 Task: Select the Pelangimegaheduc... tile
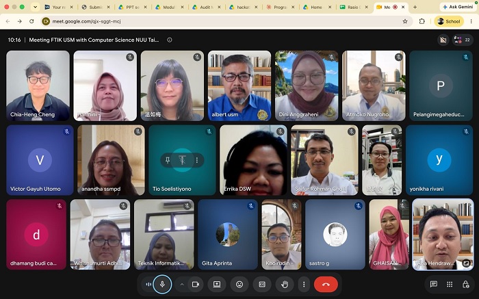pos(441,86)
